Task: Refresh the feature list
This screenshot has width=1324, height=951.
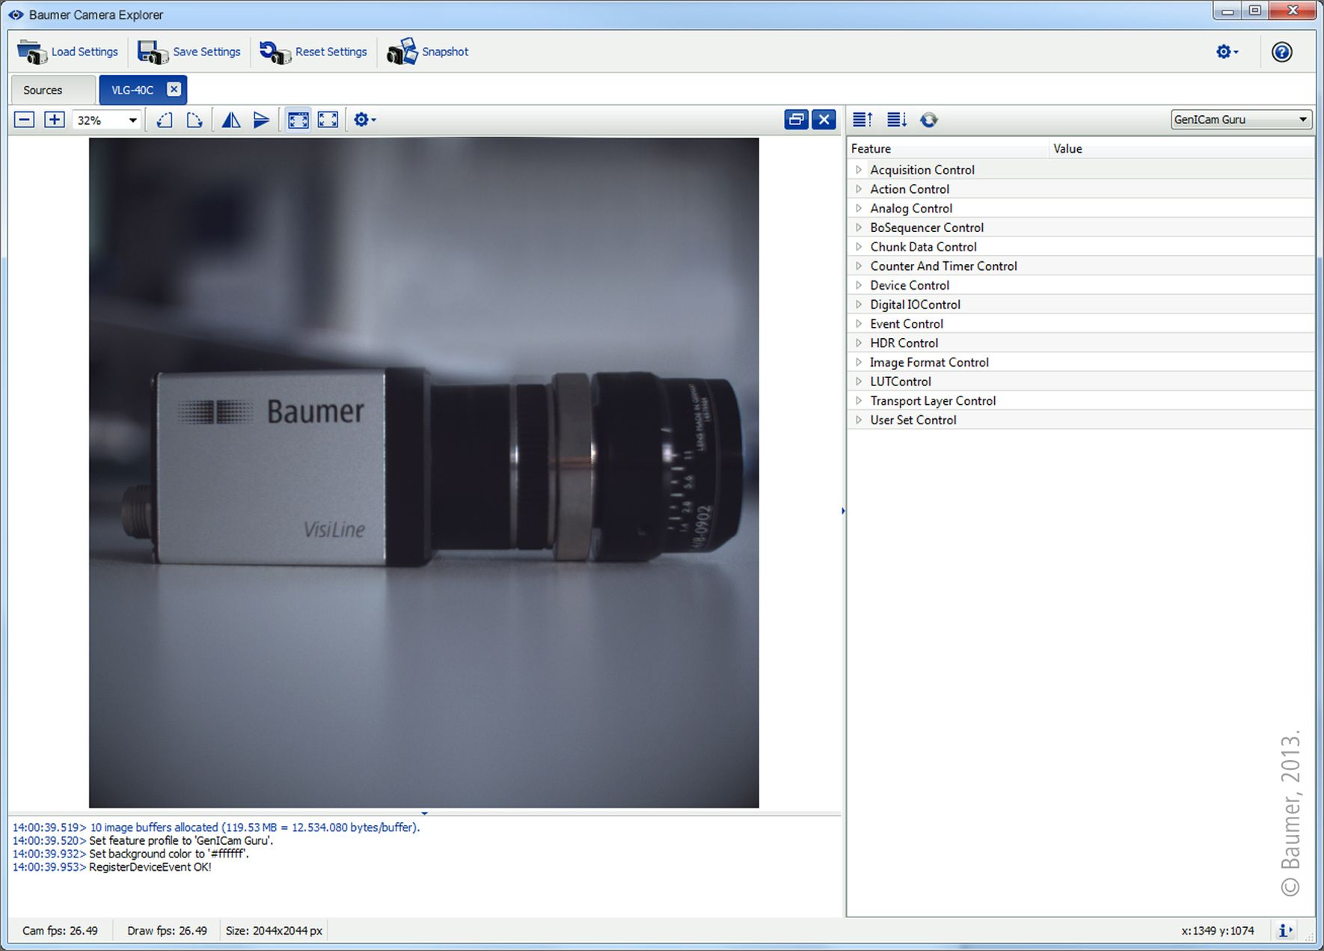Action: click(928, 120)
